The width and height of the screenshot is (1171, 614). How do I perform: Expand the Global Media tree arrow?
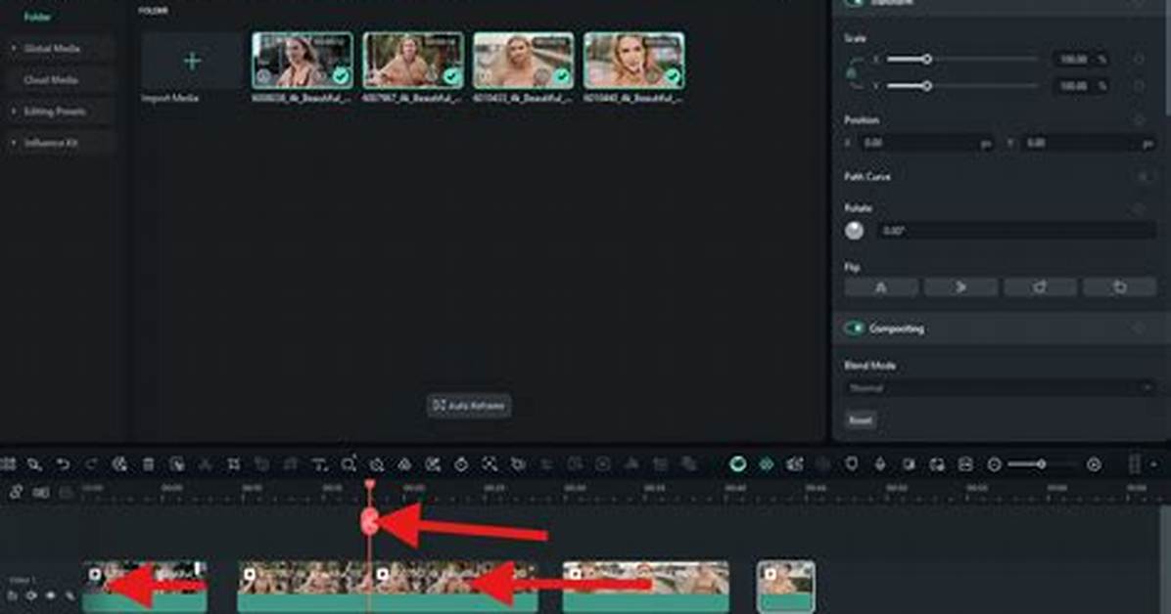(x=14, y=49)
